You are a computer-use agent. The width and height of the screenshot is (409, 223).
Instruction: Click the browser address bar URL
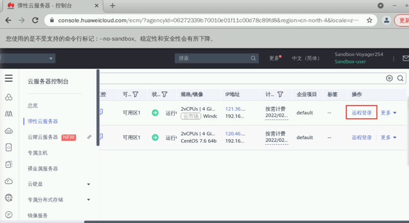point(208,20)
